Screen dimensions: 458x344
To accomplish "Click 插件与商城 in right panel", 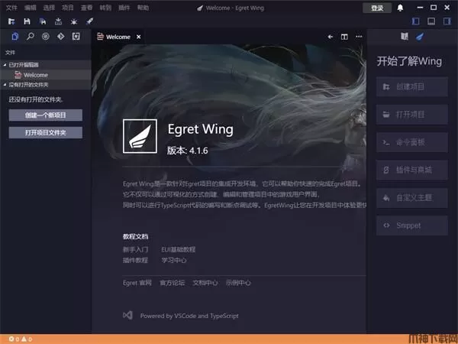I will [412, 170].
